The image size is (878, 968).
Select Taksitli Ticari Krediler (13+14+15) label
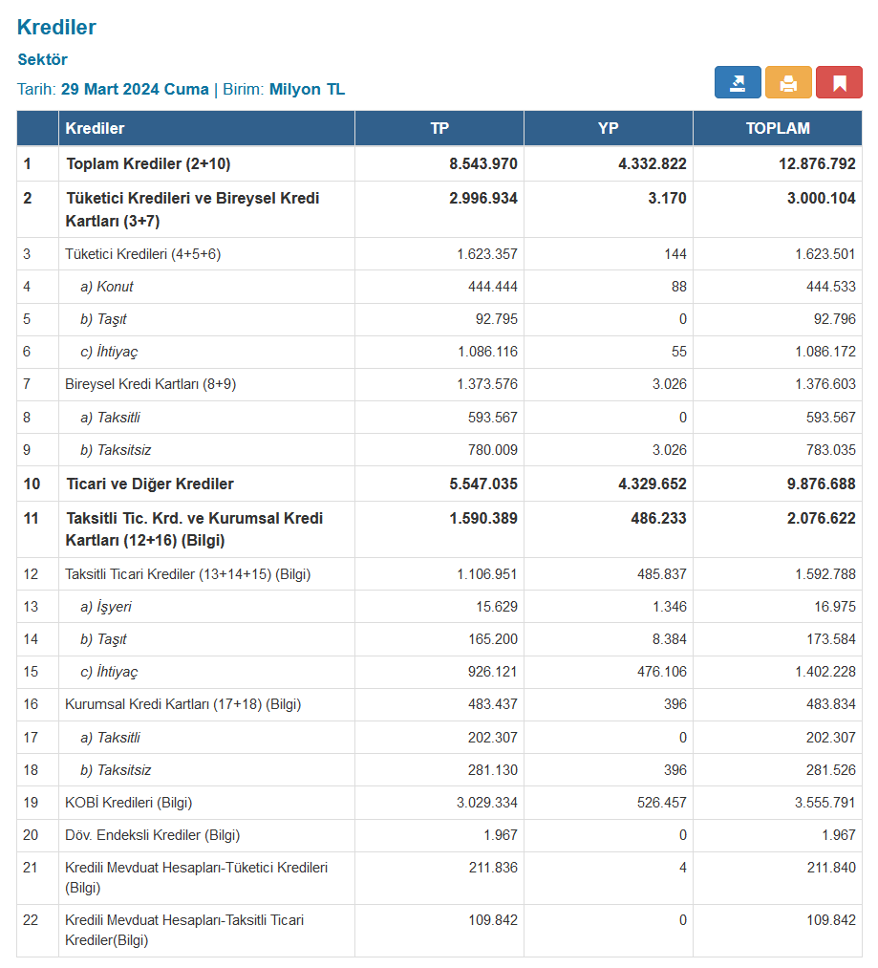pyautogui.click(x=187, y=574)
